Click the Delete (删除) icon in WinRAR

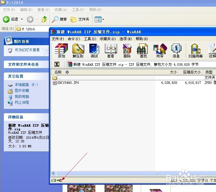pyautogui.click(x=127, y=51)
